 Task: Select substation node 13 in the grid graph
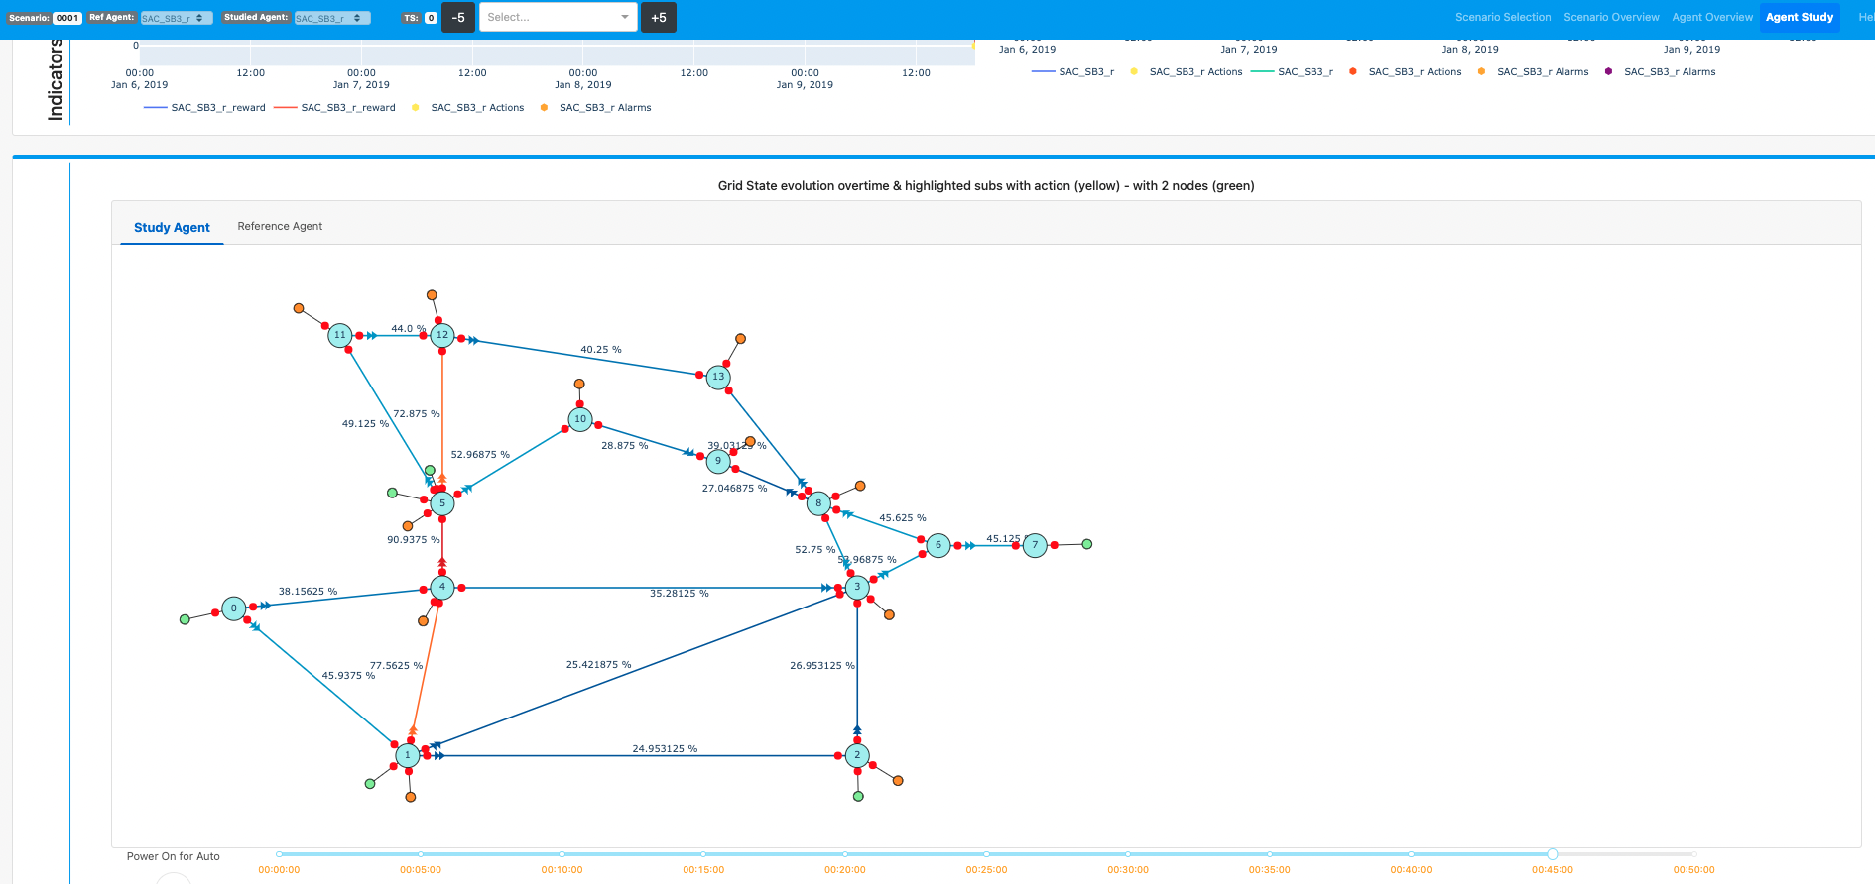pyautogui.click(x=718, y=377)
